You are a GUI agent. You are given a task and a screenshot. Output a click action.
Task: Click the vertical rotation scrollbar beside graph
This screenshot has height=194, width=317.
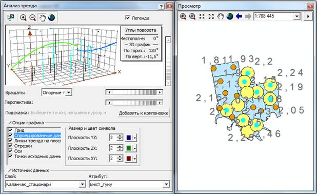click(168, 61)
